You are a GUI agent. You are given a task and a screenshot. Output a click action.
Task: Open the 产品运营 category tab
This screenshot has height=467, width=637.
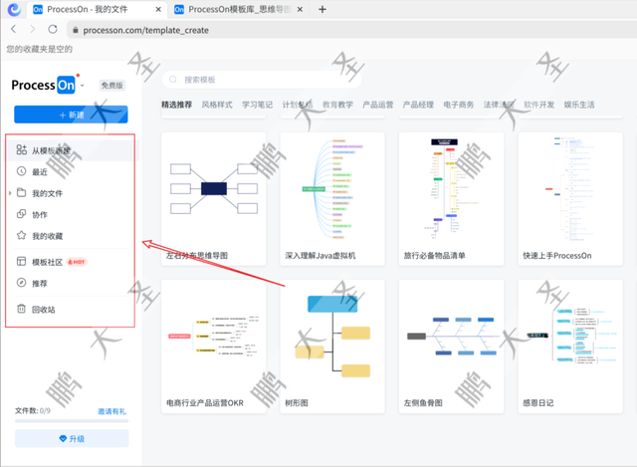coord(378,105)
